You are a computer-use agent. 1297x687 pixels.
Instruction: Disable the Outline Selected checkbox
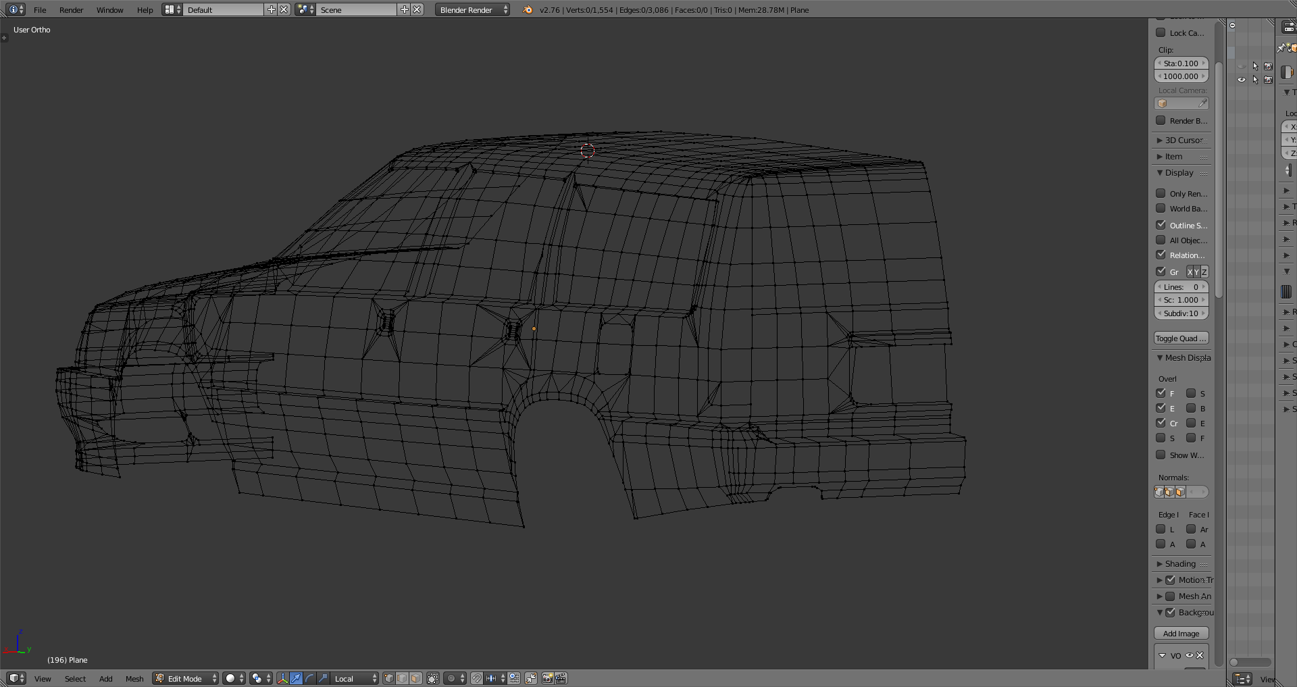point(1161,225)
